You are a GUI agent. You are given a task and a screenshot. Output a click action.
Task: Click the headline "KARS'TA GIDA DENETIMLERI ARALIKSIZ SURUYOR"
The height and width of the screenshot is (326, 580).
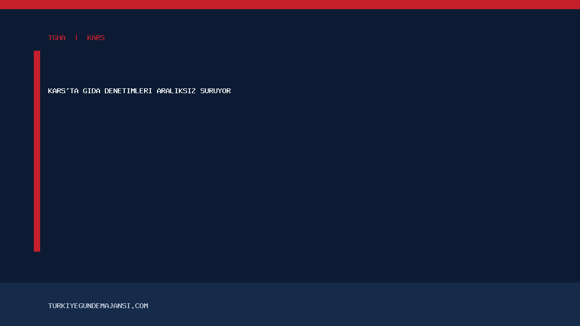click(139, 91)
